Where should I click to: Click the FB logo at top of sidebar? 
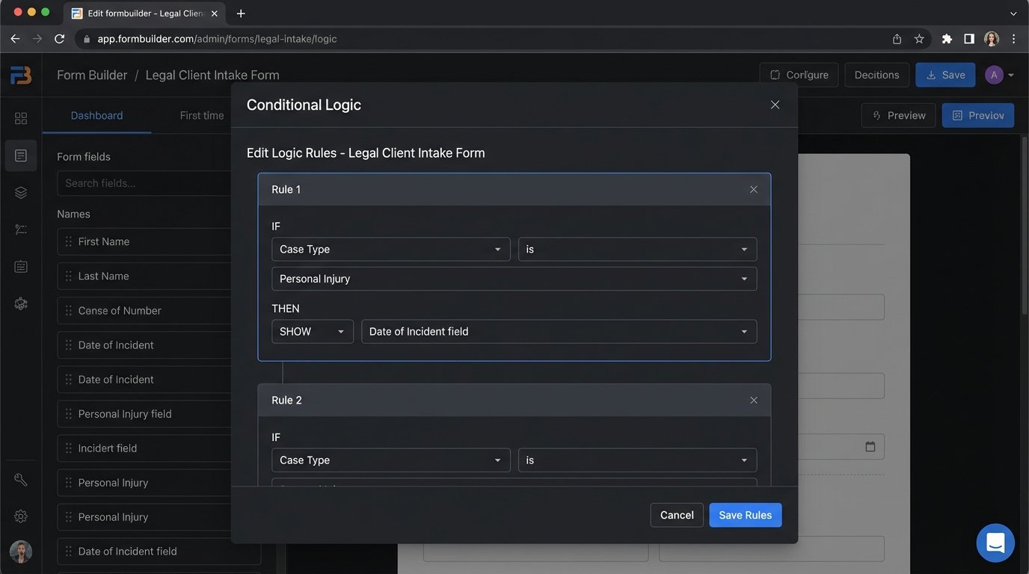[21, 75]
